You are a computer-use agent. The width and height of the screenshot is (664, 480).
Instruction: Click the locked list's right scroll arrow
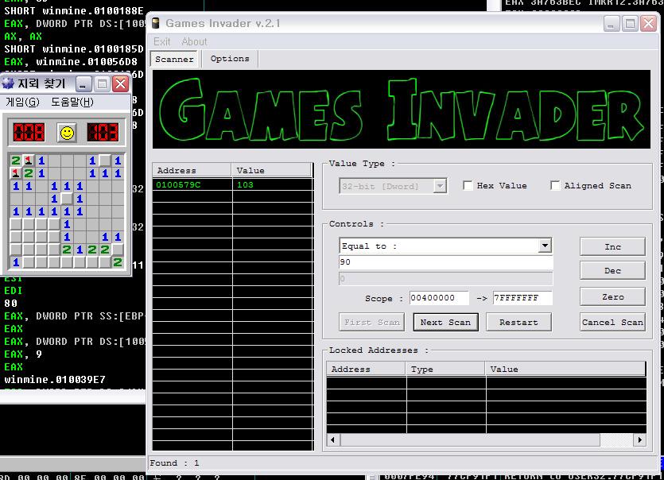tap(640, 439)
